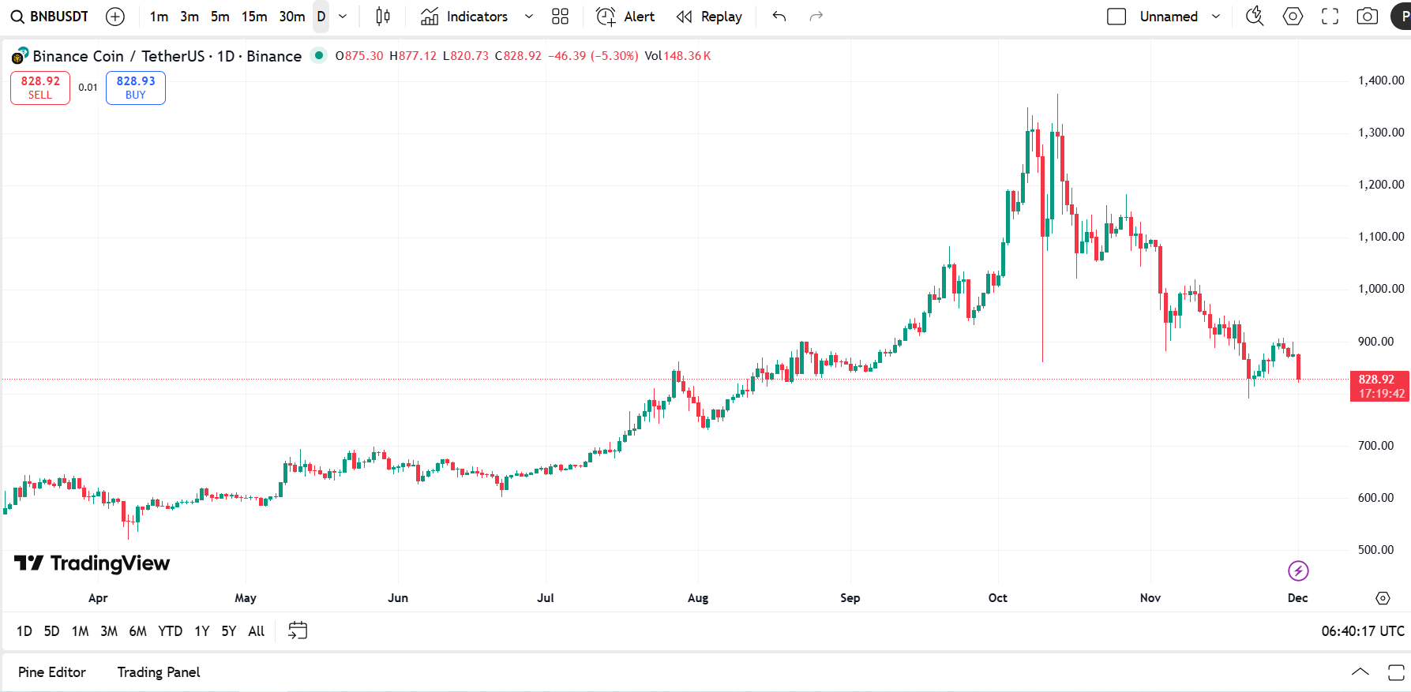Screen dimensions: 1411x692
Task: Select the candlestick chart style icon
Action: [x=382, y=16]
